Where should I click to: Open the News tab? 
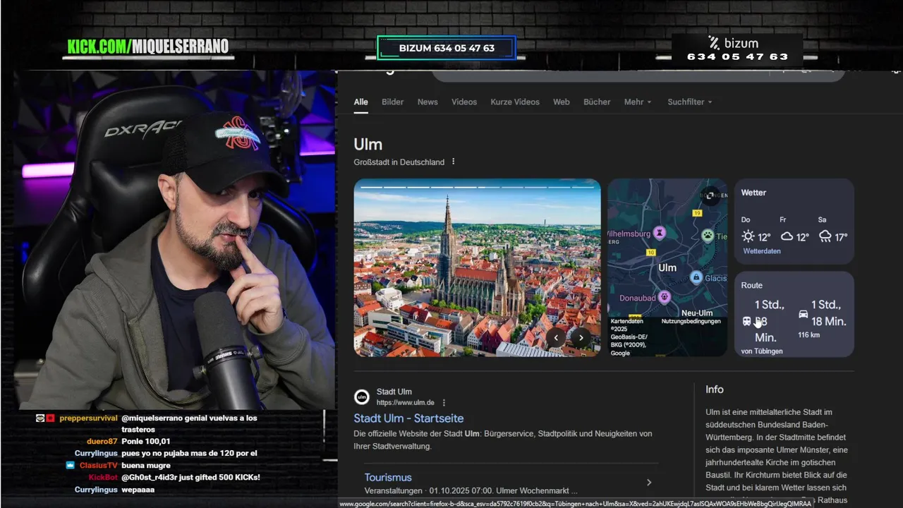[428, 102]
